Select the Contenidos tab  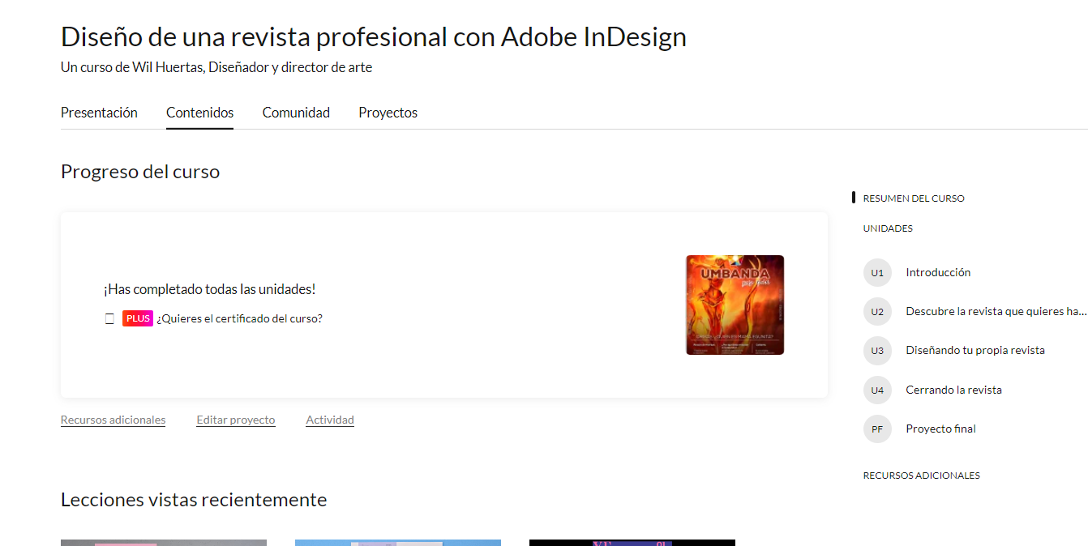coord(199,113)
